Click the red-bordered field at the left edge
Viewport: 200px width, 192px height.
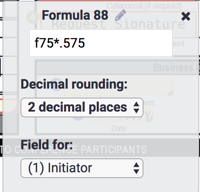point(9,106)
